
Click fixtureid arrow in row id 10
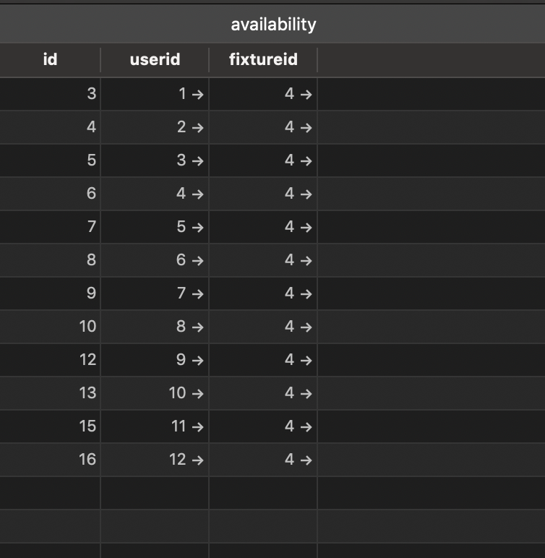pos(306,327)
